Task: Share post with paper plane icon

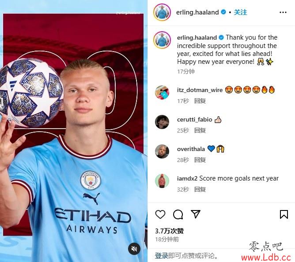Action: point(196,214)
